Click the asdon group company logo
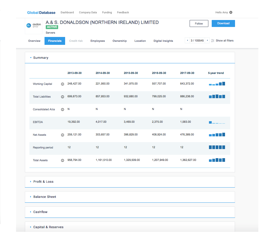Viewport: 275px width, 243px height. 34,26
